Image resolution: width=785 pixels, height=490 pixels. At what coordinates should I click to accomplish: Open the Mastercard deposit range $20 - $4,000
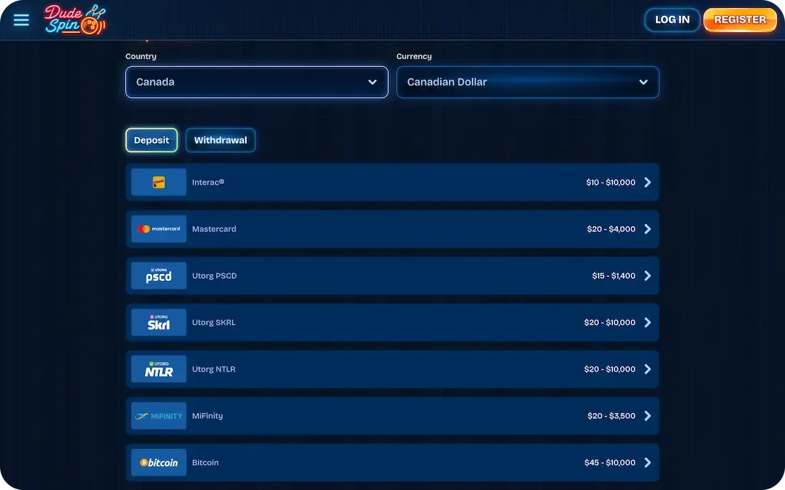[x=392, y=229]
